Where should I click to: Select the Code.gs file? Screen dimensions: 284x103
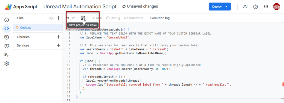pyautogui.click(x=38, y=28)
